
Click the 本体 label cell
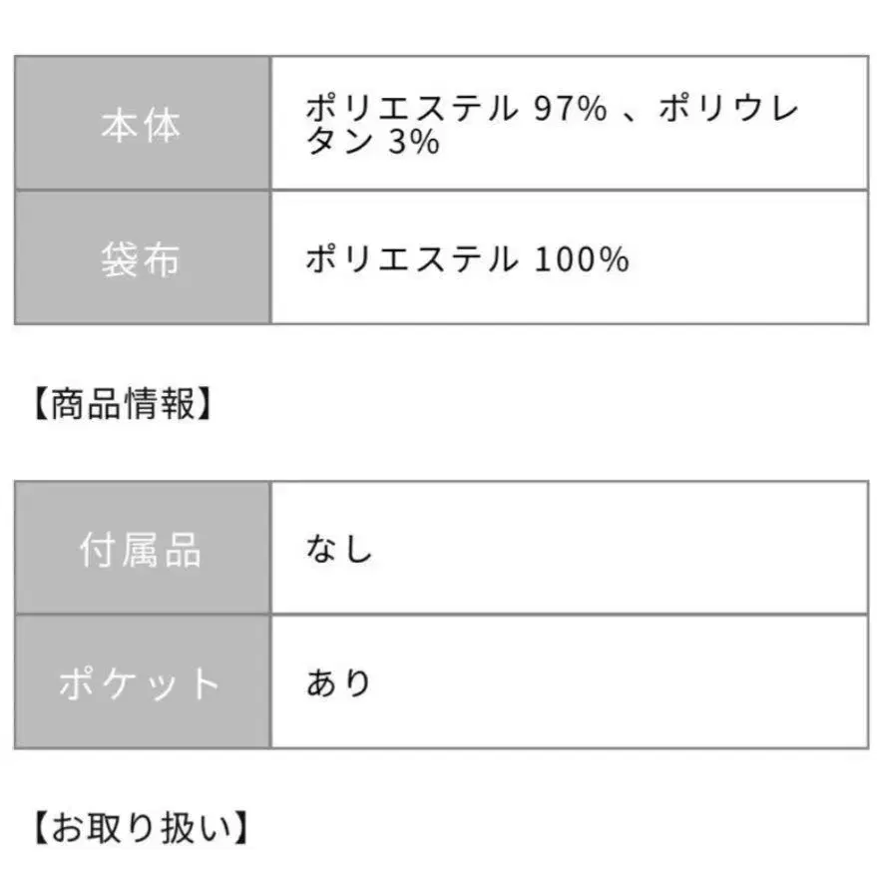pos(141,124)
